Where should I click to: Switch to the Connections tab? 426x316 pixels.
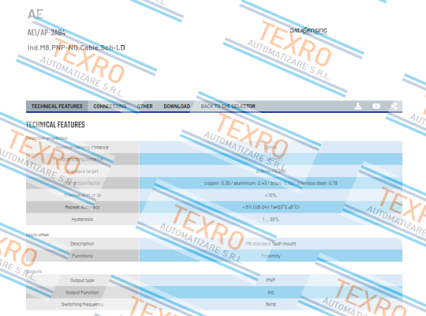pos(110,106)
